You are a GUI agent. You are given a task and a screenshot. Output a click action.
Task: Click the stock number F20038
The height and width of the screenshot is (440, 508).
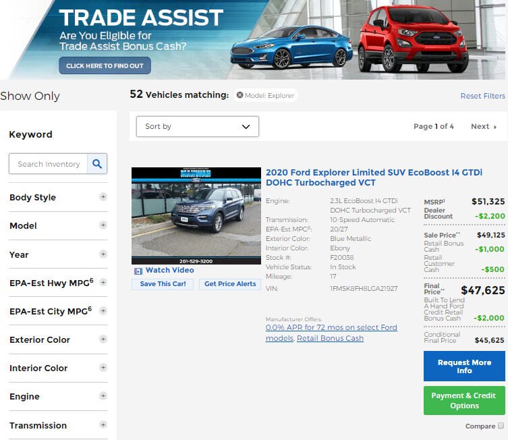tap(342, 257)
